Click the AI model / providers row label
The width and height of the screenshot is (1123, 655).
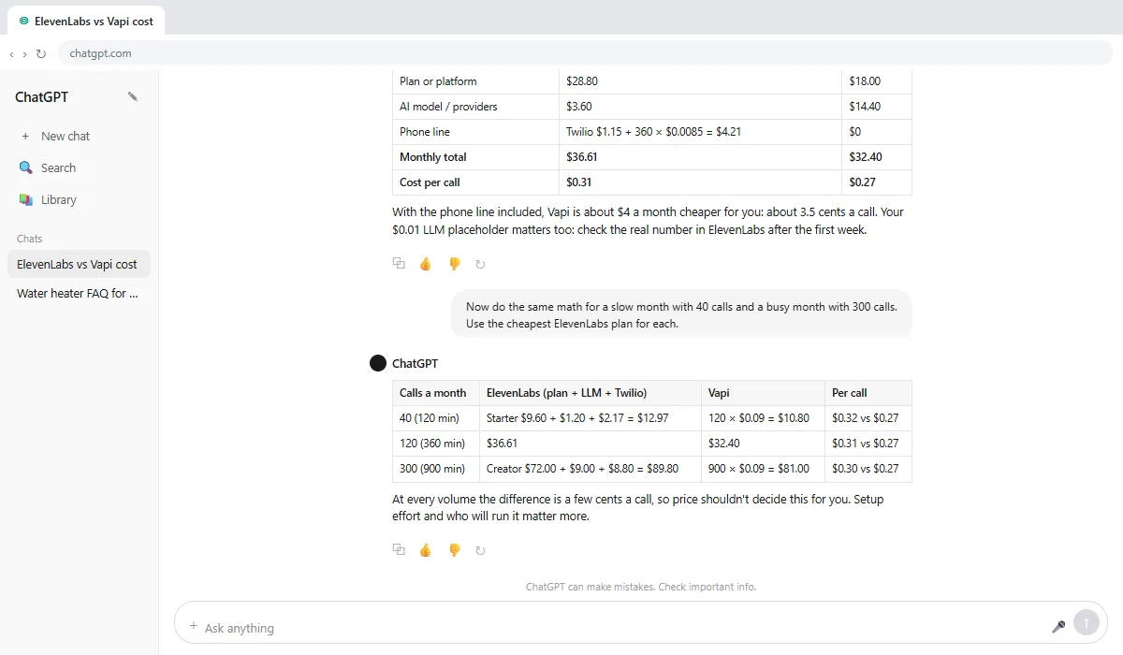475,107
